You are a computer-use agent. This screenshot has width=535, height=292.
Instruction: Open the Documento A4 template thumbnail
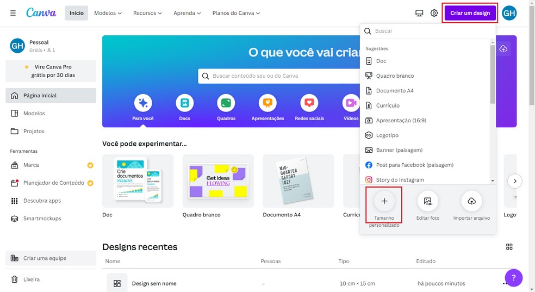pos(298,181)
